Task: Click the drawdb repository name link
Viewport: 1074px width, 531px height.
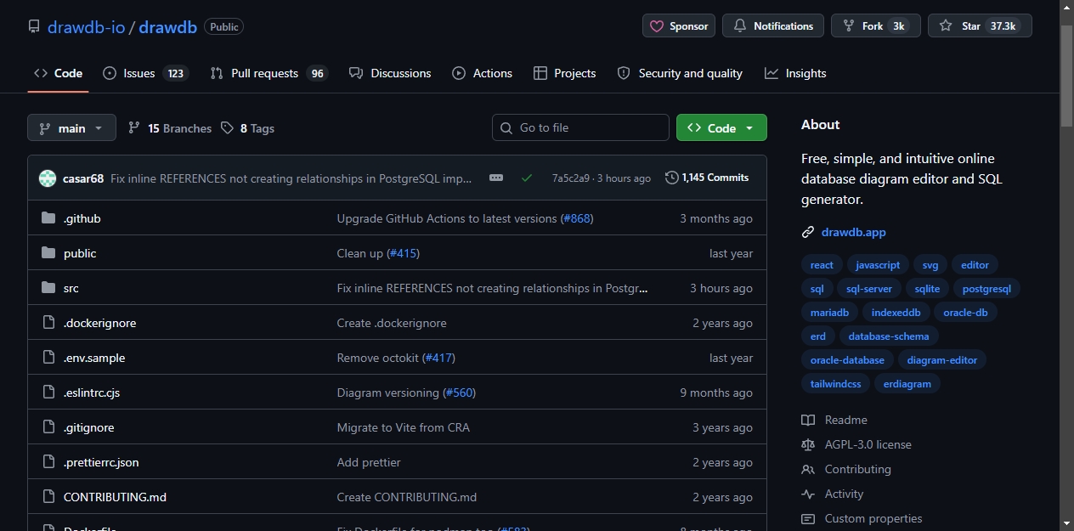Action: pyautogui.click(x=167, y=26)
